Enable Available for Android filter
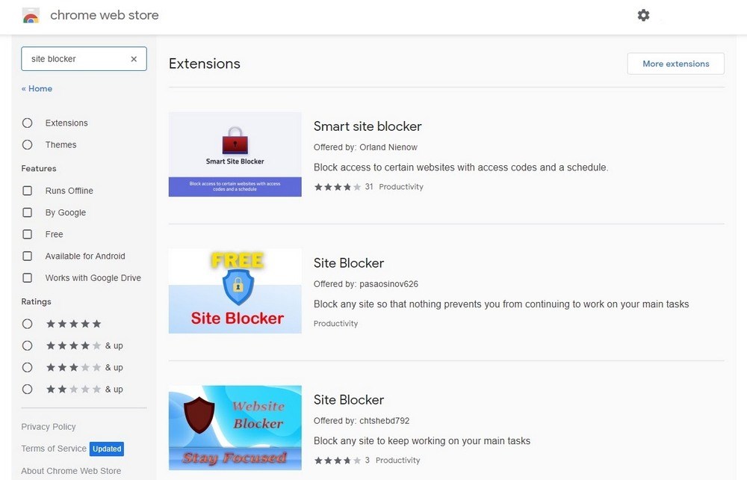Screen dimensions: 747x480 point(28,256)
